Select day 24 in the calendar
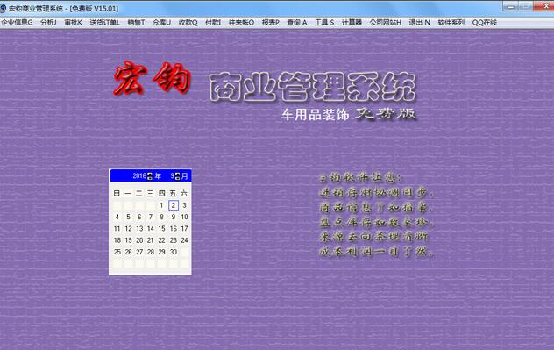Screen dimensions: 554x350 click(184, 240)
